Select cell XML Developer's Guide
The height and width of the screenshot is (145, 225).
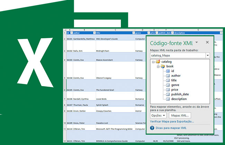[115, 37]
